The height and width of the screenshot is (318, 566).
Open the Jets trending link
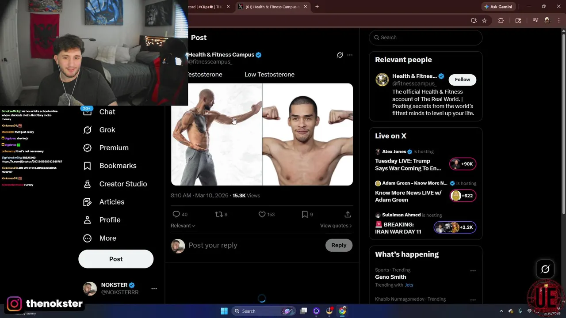[409, 285]
